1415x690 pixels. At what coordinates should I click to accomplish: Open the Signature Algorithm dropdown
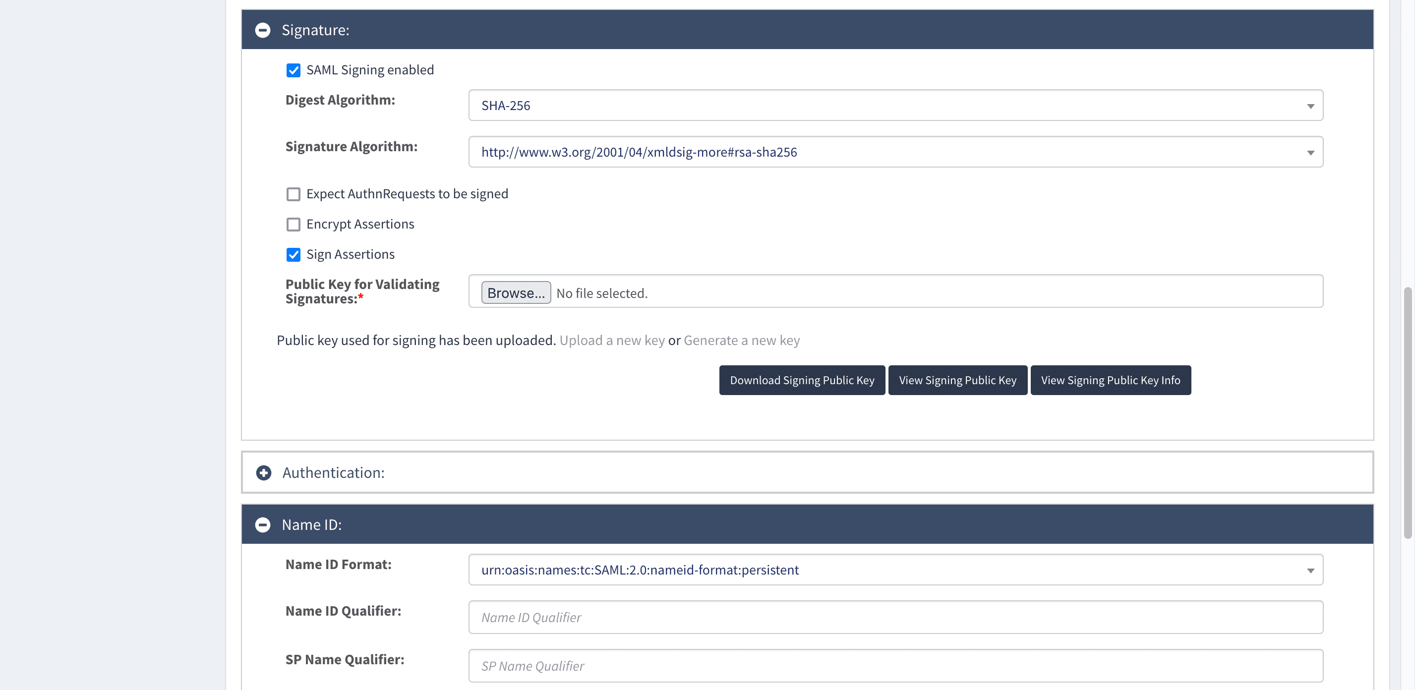895,152
